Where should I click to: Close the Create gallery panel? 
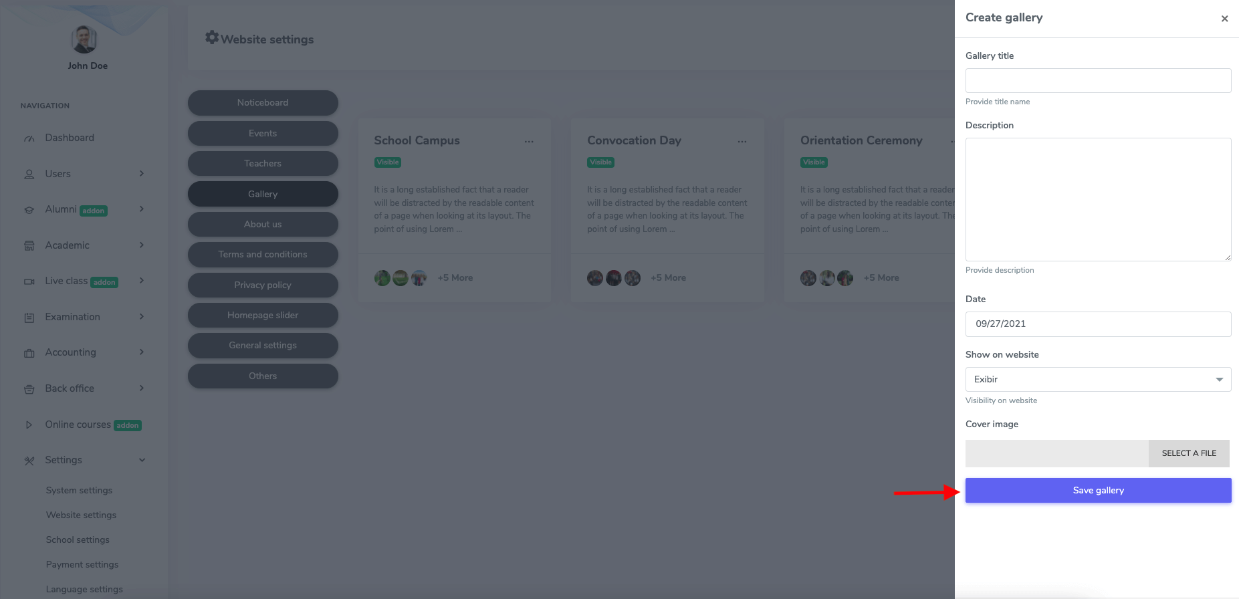click(x=1224, y=19)
